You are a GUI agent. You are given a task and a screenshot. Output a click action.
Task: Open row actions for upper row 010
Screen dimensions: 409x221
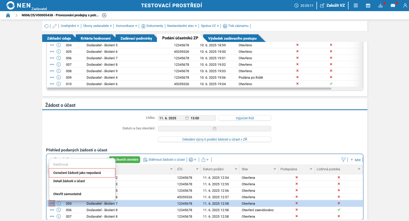click(x=52, y=84)
